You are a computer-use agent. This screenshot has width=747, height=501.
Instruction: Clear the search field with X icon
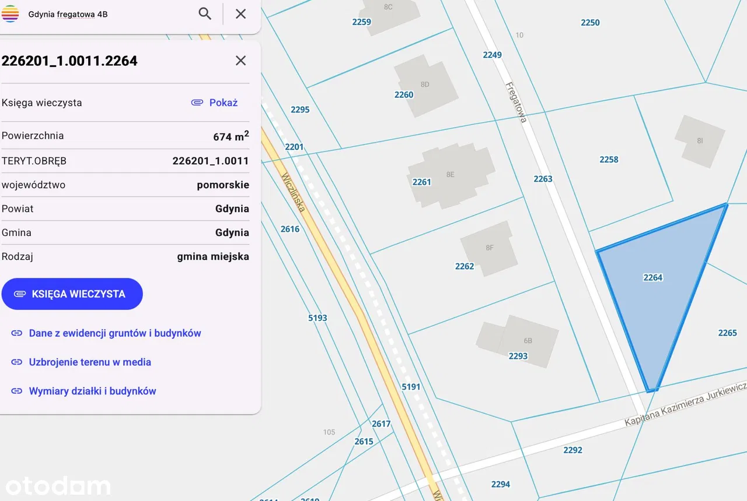coord(240,14)
